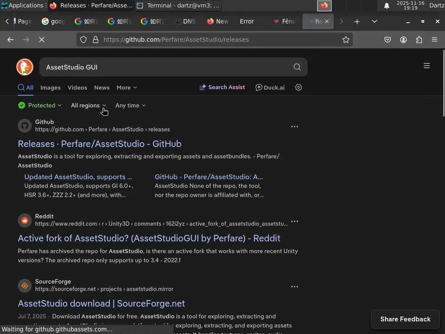The width and height of the screenshot is (445, 334).
Task: Open the All regions dropdown
Action: click(x=89, y=105)
